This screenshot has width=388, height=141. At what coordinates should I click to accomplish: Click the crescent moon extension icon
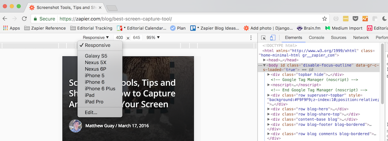384,19
